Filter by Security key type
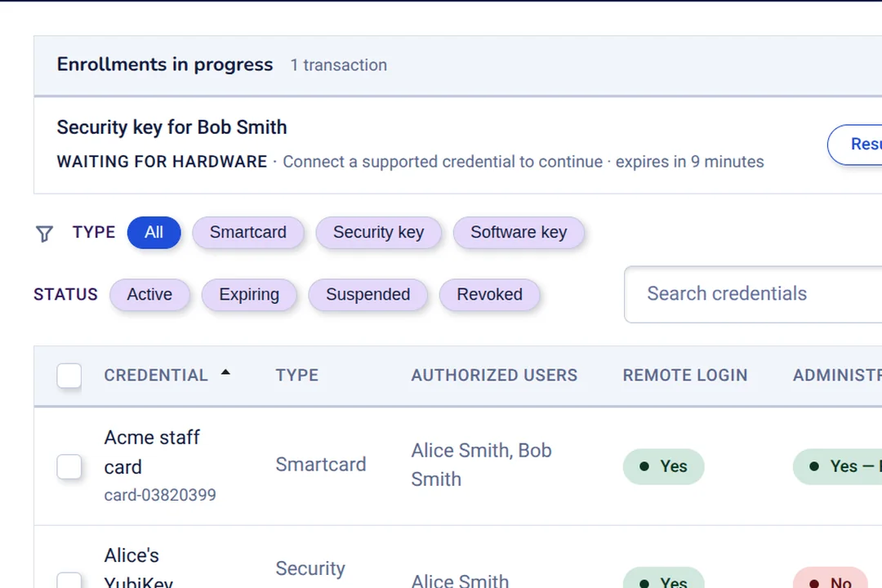 click(379, 233)
